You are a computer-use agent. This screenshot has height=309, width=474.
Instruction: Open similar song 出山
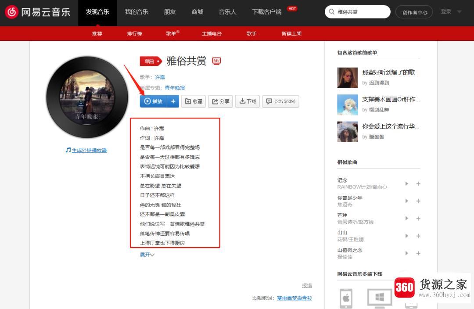(342, 233)
